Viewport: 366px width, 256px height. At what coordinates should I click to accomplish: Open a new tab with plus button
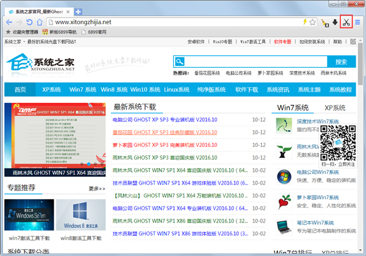pos(78,12)
